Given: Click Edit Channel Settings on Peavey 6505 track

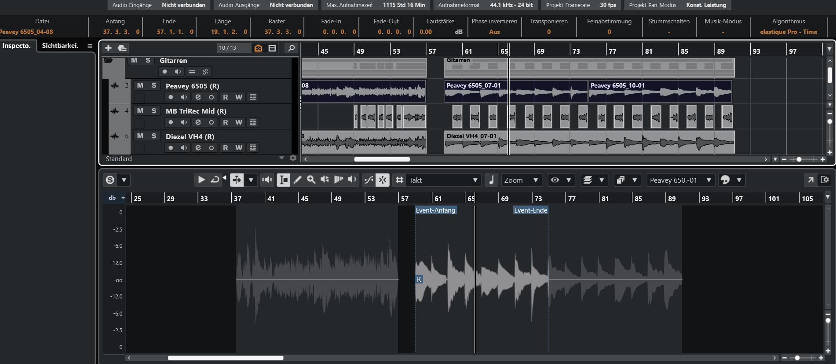Looking at the screenshot, I should (198, 97).
